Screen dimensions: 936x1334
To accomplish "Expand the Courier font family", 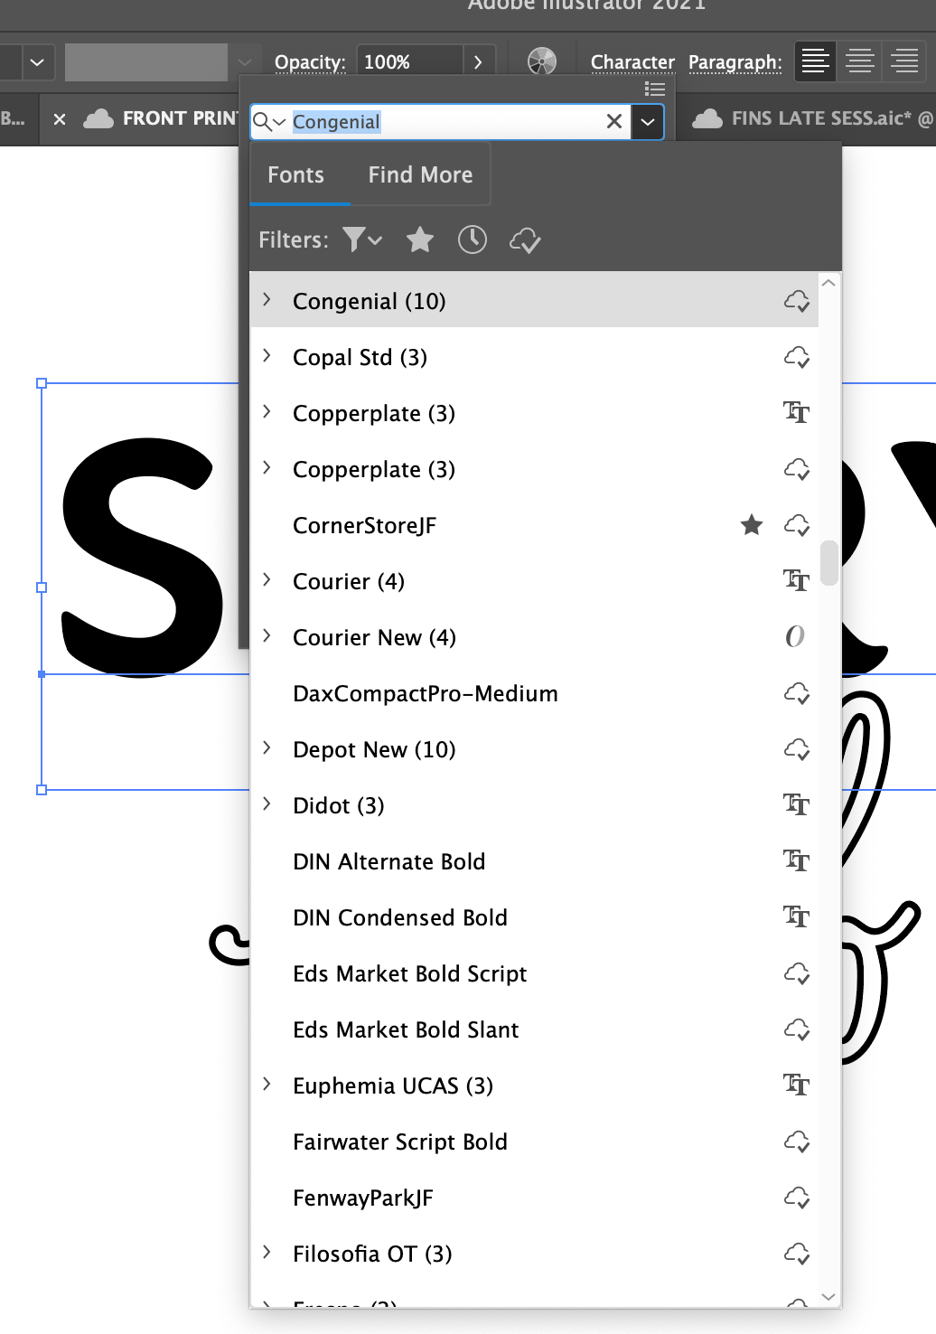I will point(267,580).
